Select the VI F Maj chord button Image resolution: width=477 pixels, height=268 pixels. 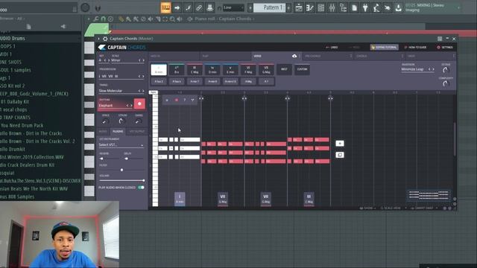pos(248,69)
